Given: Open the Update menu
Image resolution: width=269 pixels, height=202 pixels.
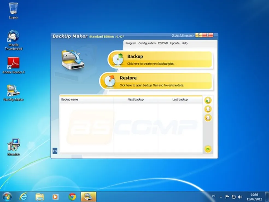Looking at the screenshot, I should (x=175, y=43).
